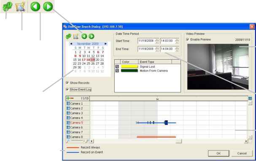Click the OK button
Image resolution: width=256 pixels, height=161 pixels.
click(218, 153)
